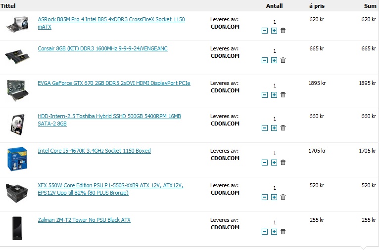Remove Toshiba Hybrid SSHD from cart

point(283,128)
